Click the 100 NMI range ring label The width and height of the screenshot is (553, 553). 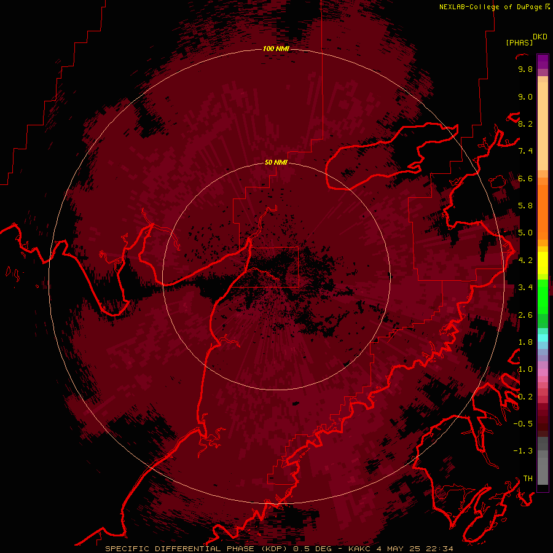pyautogui.click(x=276, y=49)
